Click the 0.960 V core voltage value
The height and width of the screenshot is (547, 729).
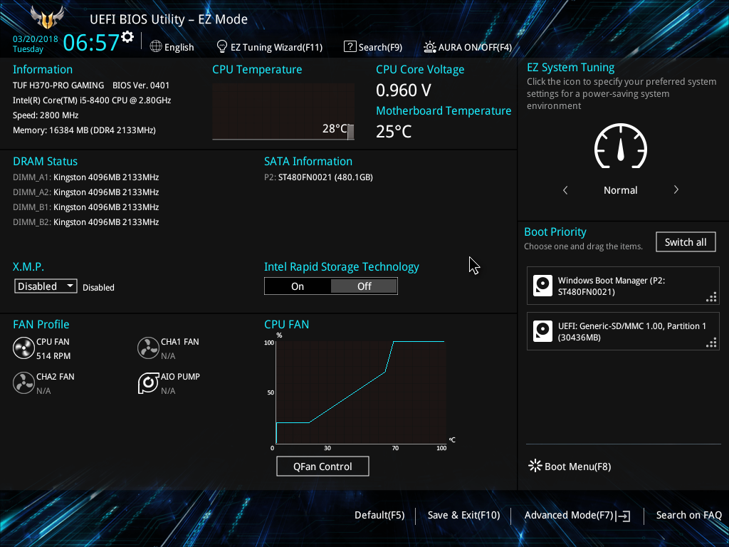click(404, 90)
